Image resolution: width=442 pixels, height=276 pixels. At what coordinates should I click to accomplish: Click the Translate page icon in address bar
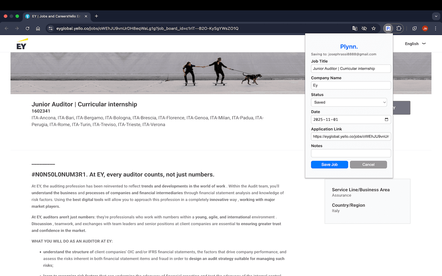(x=355, y=28)
